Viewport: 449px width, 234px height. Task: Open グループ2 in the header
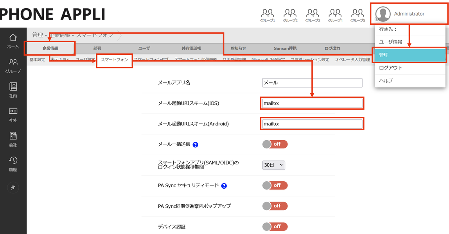tap(290, 16)
